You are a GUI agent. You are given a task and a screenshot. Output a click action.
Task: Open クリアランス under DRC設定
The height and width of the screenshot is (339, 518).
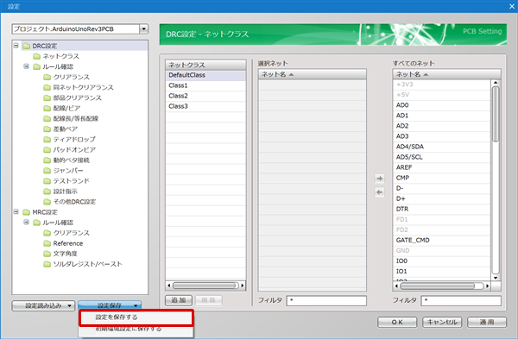point(72,77)
